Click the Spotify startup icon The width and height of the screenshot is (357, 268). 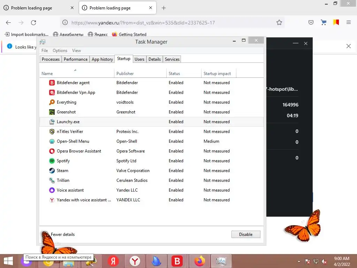point(52,161)
